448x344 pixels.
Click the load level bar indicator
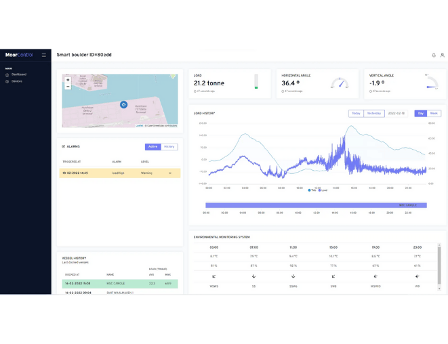[256, 82]
